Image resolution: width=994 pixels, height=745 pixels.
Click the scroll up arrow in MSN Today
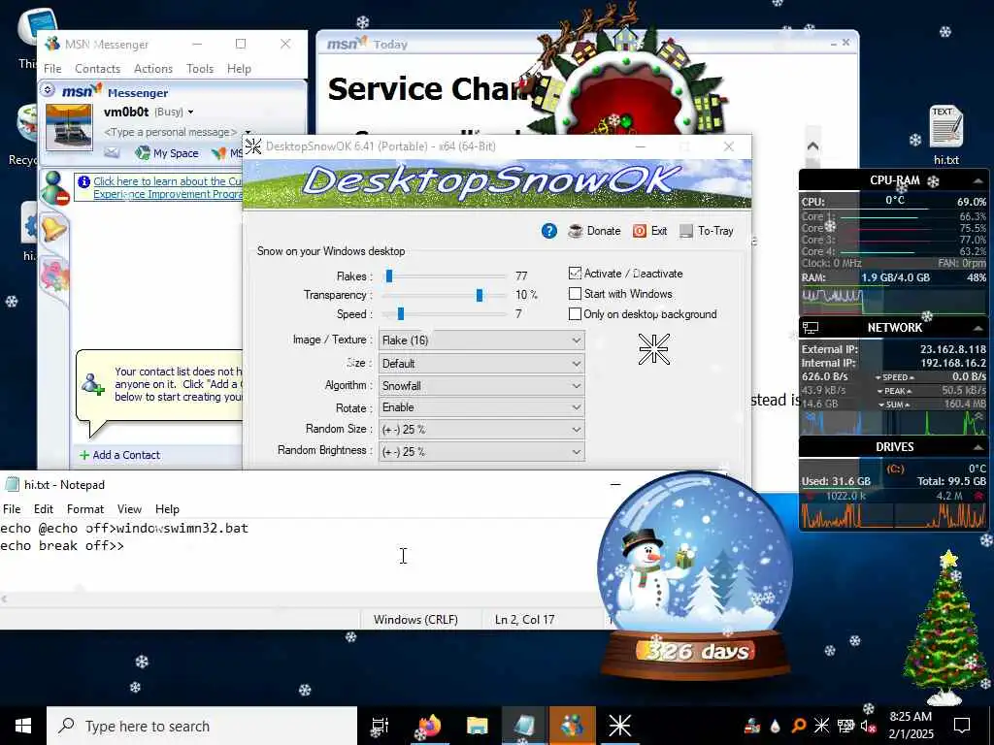coord(812,146)
